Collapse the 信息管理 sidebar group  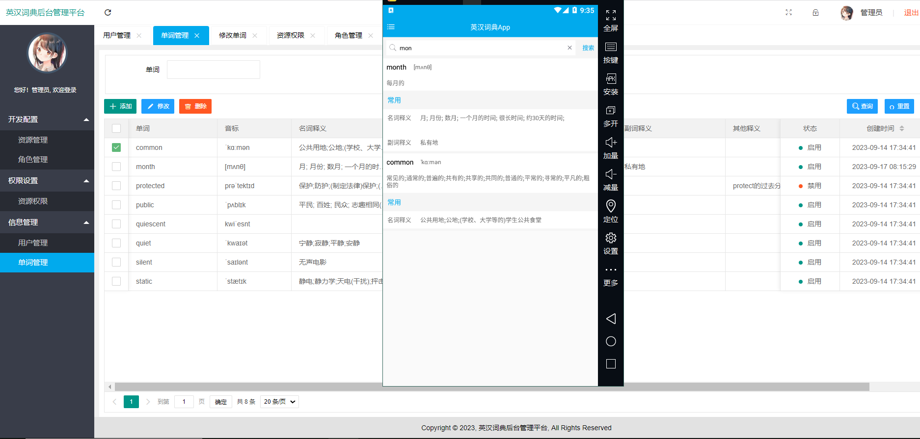point(47,222)
